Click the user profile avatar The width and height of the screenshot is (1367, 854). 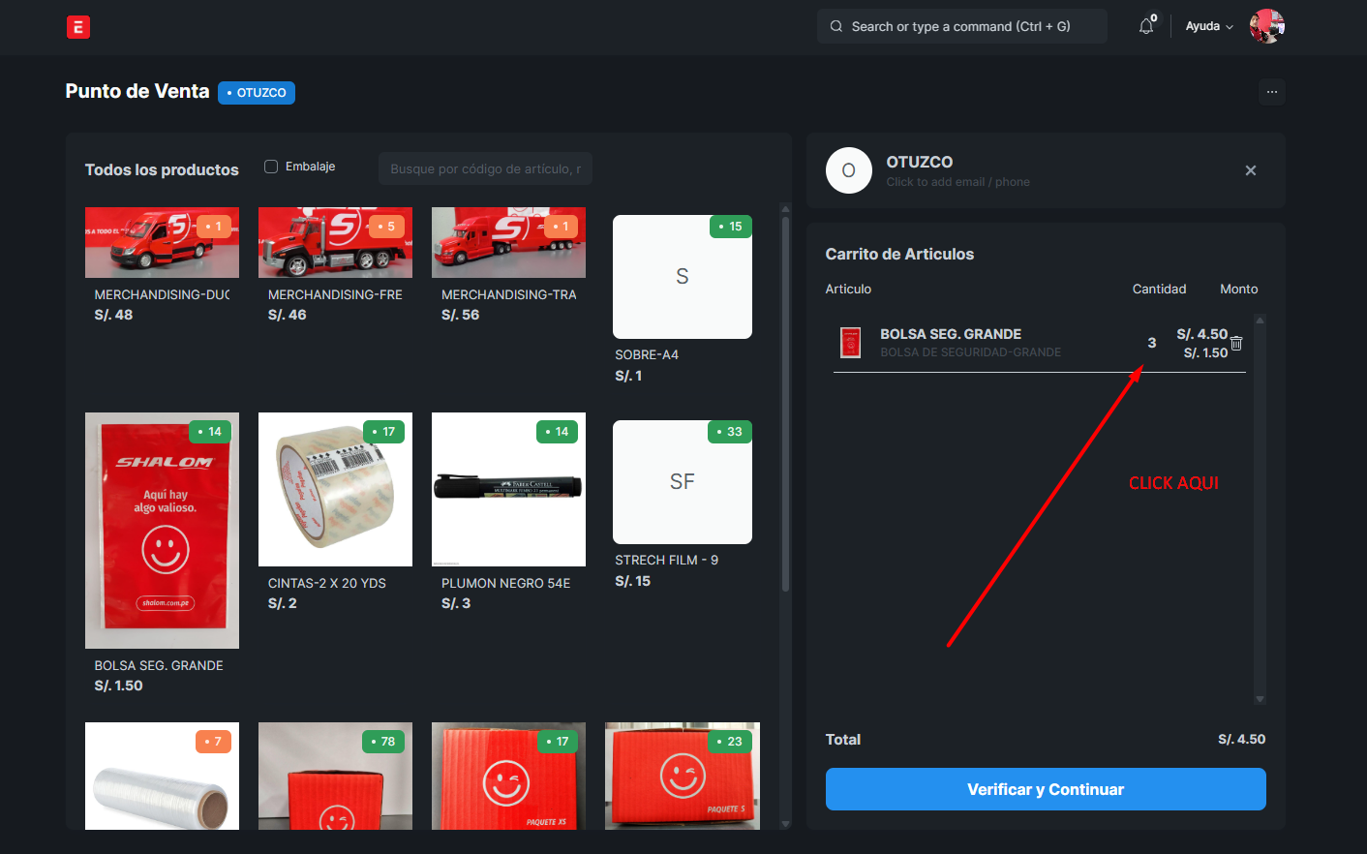[x=1266, y=26]
